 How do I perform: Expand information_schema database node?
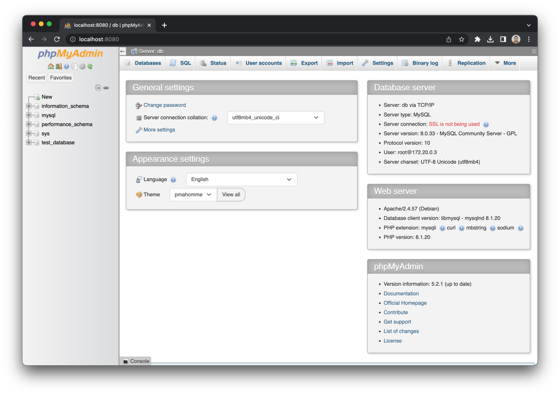tap(28, 106)
